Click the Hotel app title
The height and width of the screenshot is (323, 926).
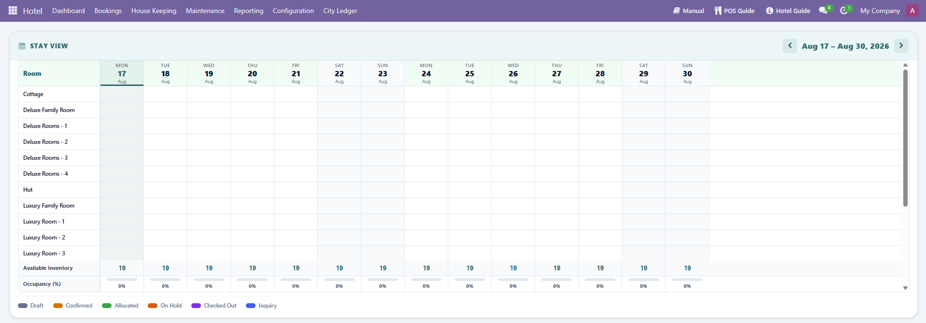point(32,11)
